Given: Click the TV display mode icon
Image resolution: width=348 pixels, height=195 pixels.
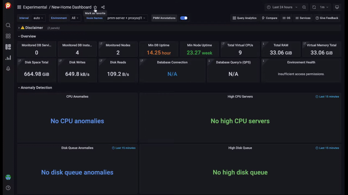Looking at the screenshot, I should (x=337, y=7).
